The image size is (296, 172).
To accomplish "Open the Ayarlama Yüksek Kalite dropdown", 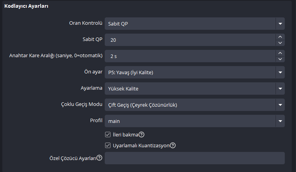I will 195,89.
